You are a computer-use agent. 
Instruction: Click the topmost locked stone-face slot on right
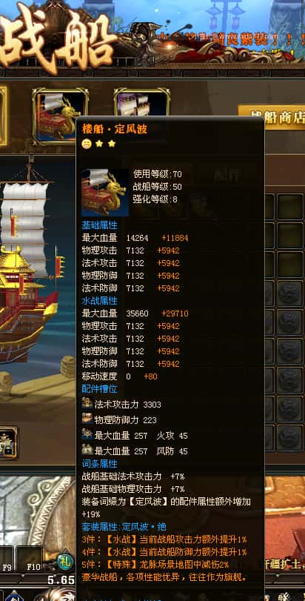(x=289, y=293)
